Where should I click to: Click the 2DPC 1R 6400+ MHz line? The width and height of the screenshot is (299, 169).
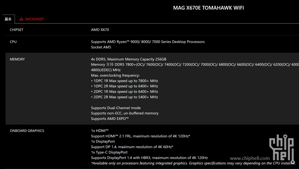click(x=124, y=92)
